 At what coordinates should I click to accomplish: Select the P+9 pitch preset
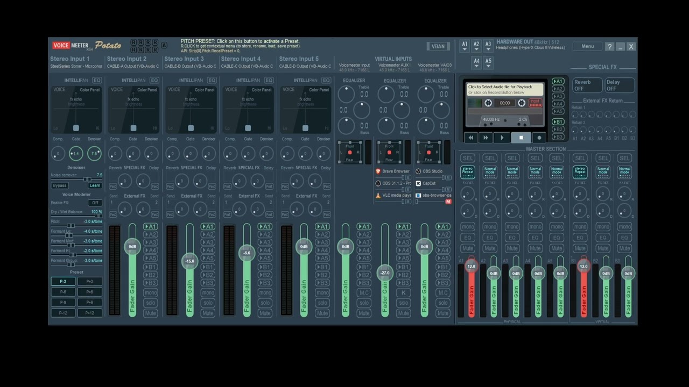(x=89, y=303)
